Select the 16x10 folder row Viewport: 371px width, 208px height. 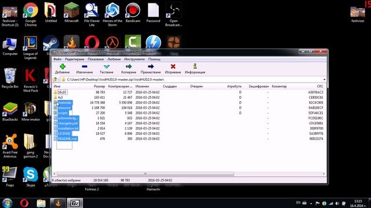click(188, 92)
